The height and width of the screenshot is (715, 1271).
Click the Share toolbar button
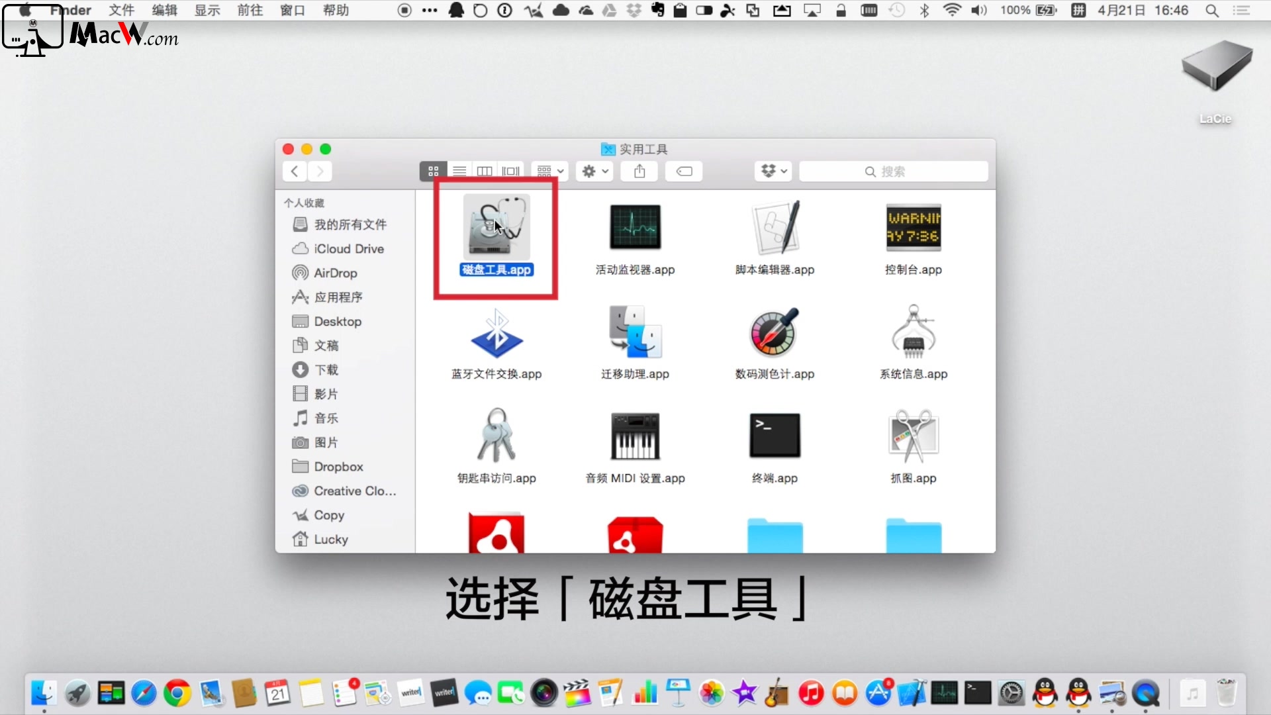click(639, 171)
